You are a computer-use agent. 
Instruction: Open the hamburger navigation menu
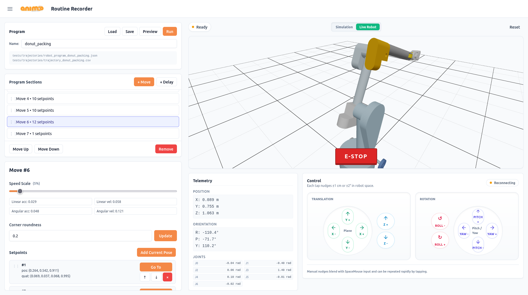point(10,9)
